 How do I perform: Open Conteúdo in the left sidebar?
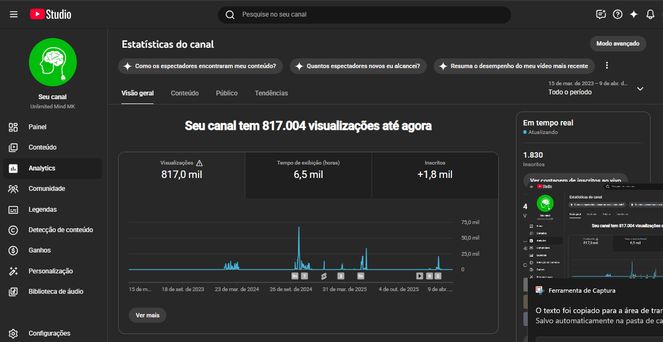53,147
